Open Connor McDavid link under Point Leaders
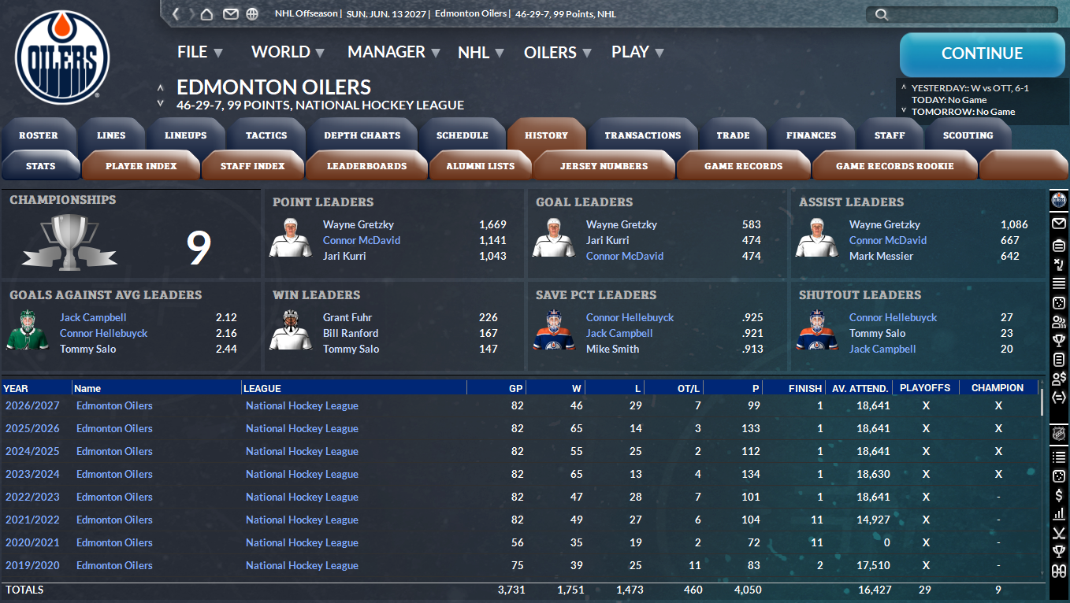Image resolution: width=1070 pixels, height=603 pixels. [x=362, y=240]
